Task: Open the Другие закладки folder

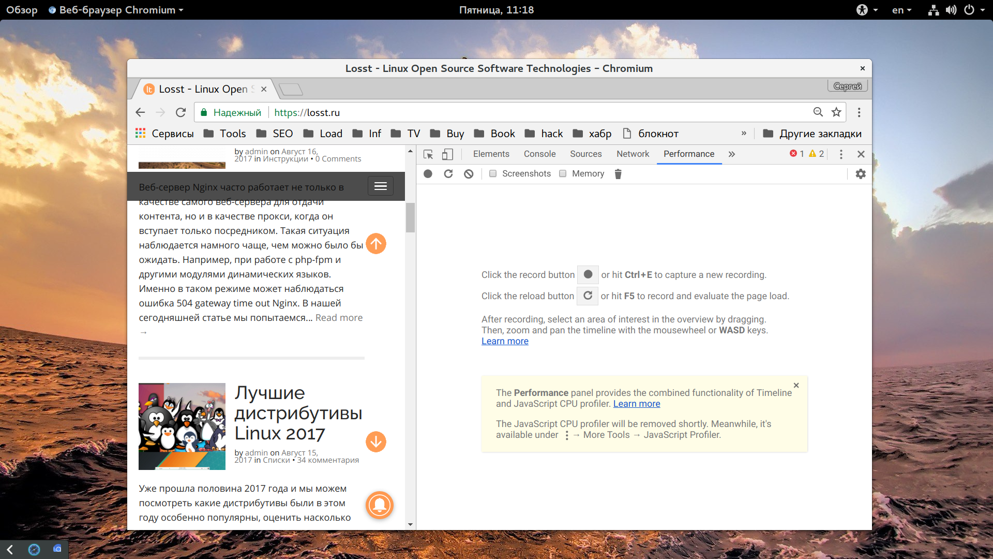Action: [812, 134]
